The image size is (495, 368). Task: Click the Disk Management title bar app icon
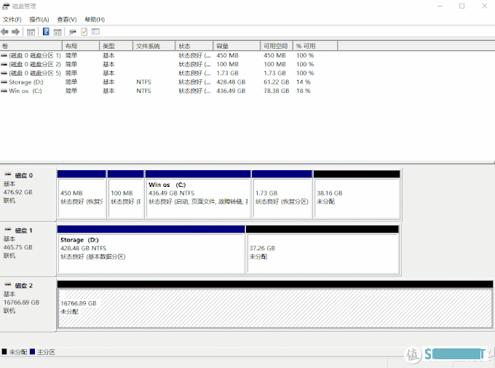[x=6, y=6]
